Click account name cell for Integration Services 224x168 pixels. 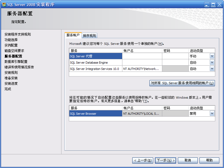coord(142,69)
